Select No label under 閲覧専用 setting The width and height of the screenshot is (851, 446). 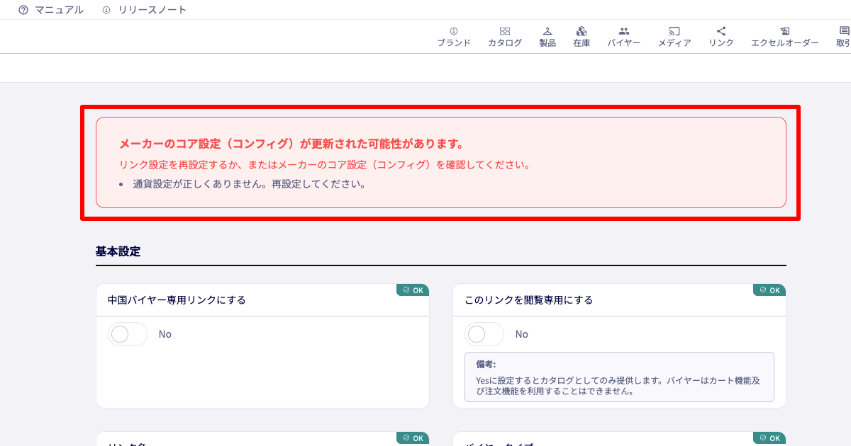tap(522, 334)
